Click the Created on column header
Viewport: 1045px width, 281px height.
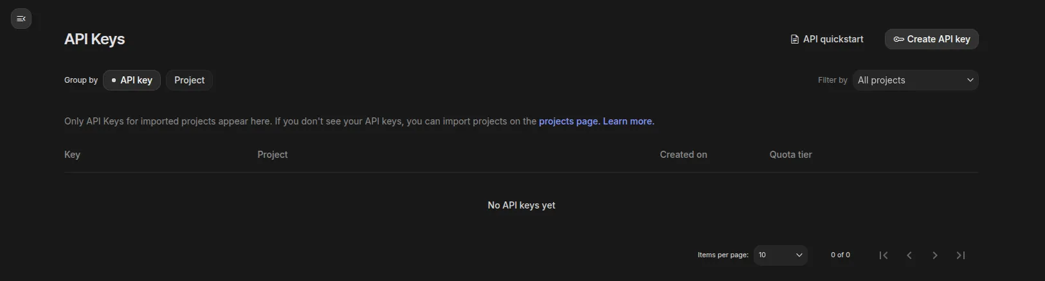tap(683, 155)
